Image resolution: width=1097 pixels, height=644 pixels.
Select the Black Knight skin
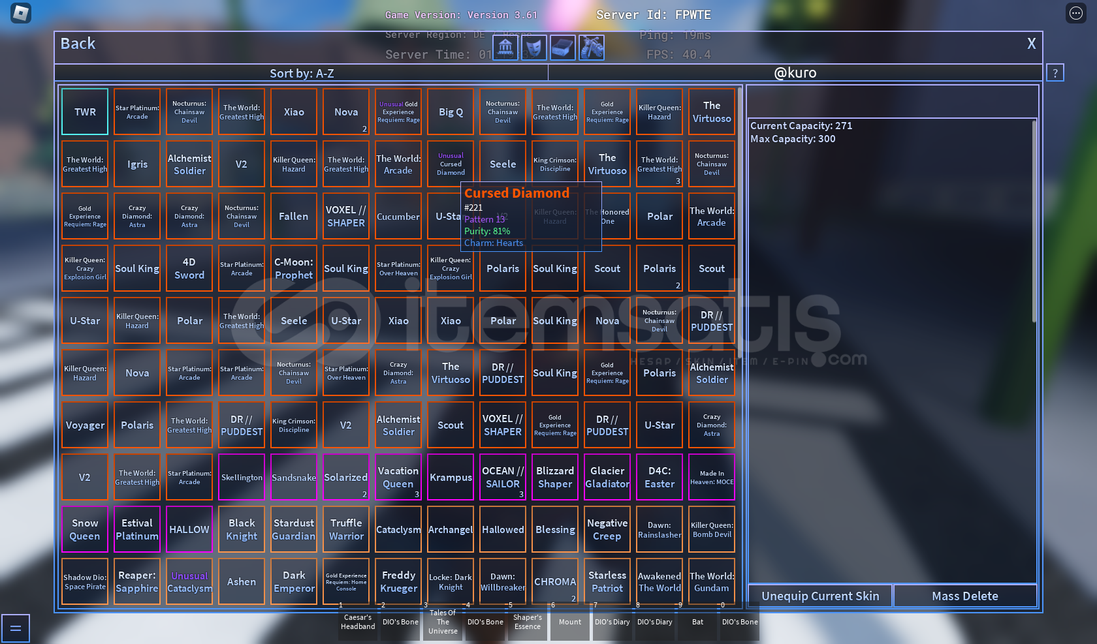242,529
